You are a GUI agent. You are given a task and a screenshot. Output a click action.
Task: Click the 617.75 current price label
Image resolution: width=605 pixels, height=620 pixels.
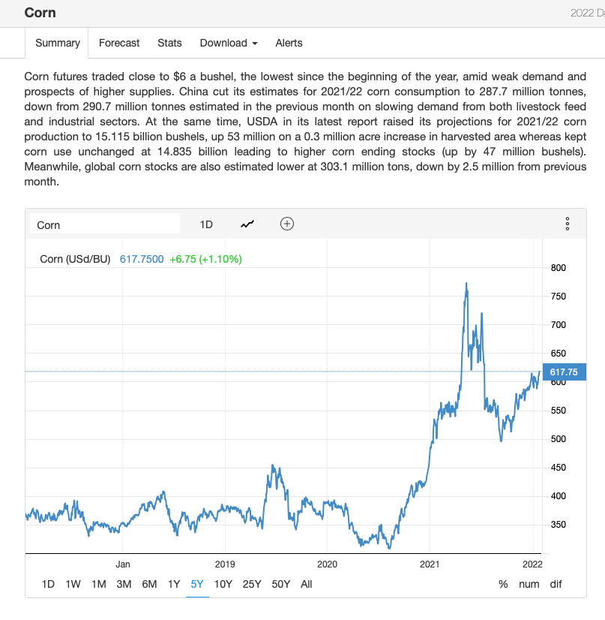pos(564,372)
